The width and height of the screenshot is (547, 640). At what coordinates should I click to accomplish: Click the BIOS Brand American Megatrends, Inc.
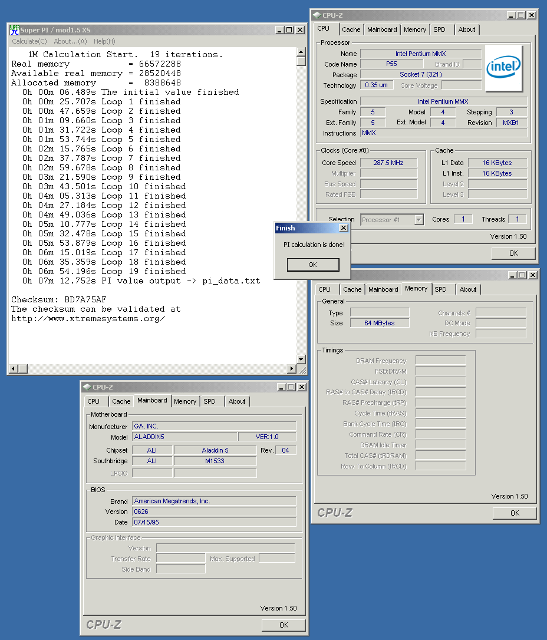[x=214, y=501]
